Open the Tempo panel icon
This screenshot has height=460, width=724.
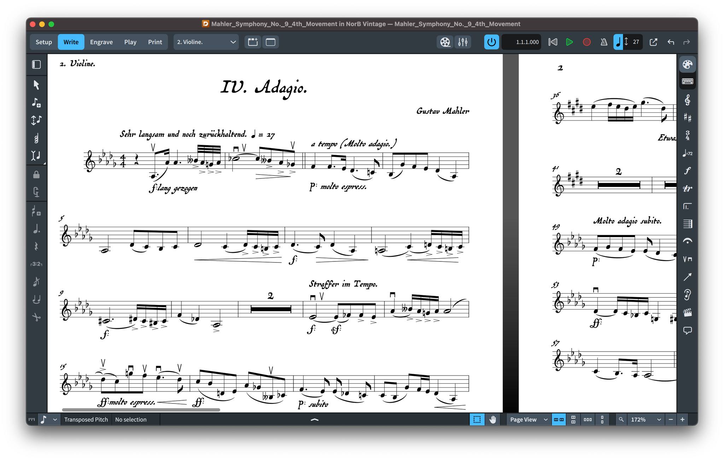(x=687, y=153)
